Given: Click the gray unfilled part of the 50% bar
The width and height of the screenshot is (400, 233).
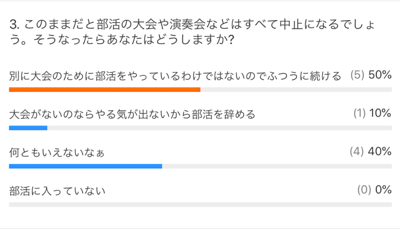Looking at the screenshot, I should coord(296,90).
